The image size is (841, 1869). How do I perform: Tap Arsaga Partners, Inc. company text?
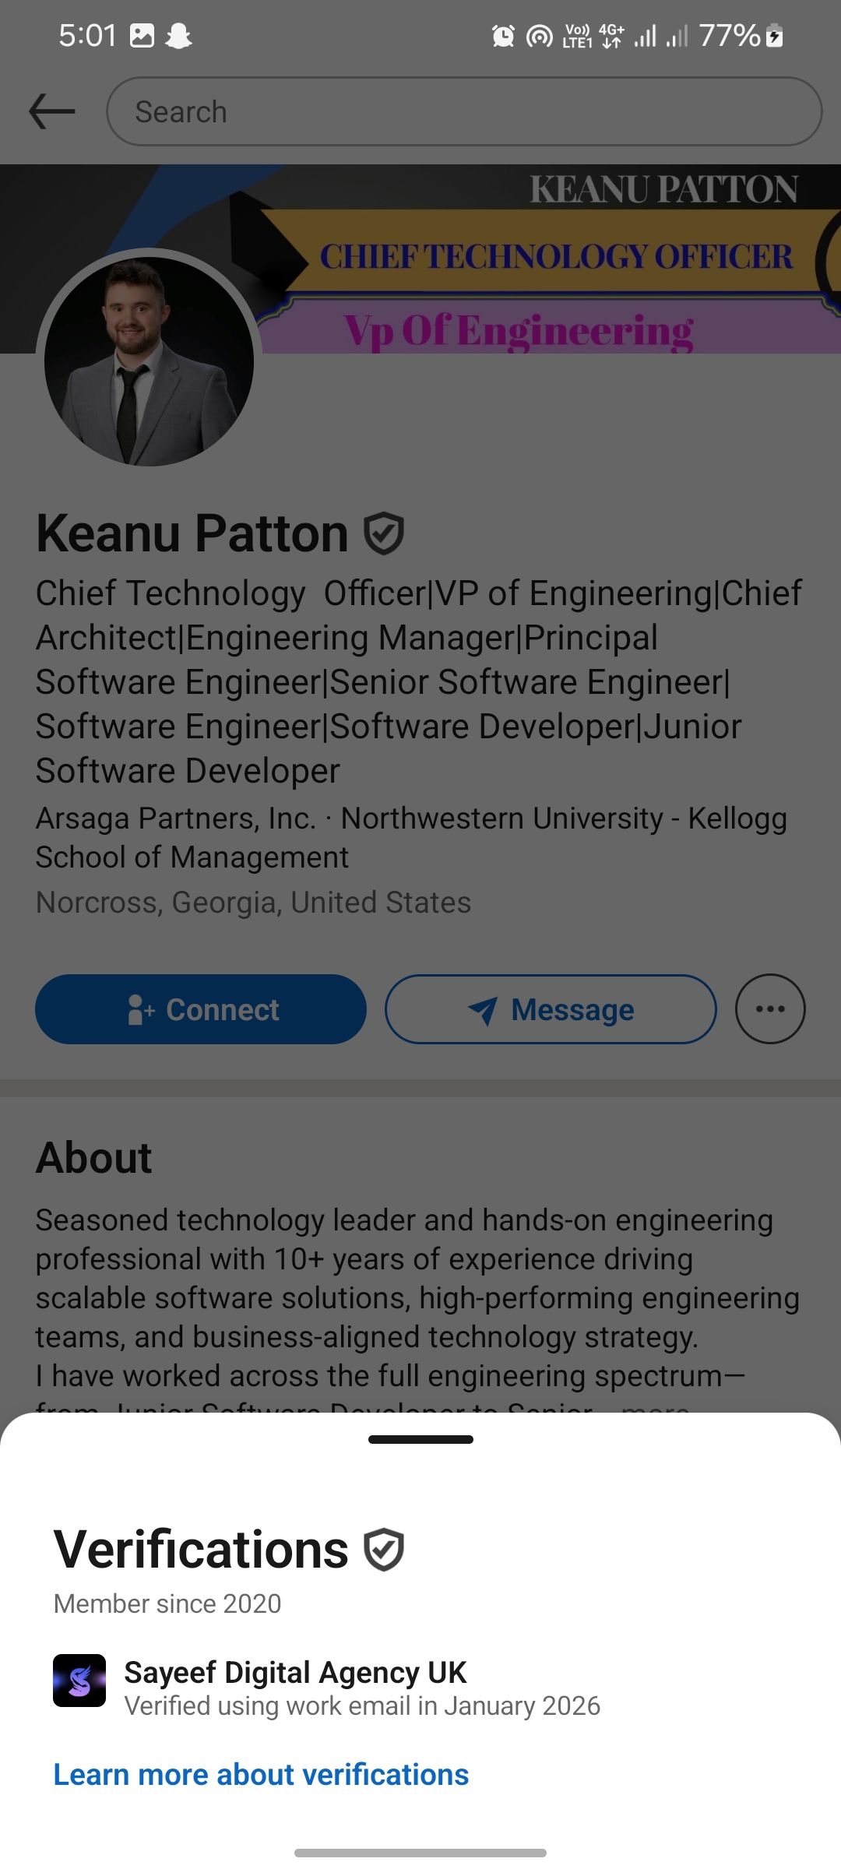(176, 818)
